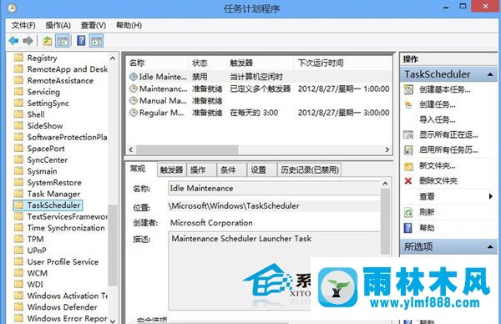Select the Shell tree folder

tap(36, 114)
